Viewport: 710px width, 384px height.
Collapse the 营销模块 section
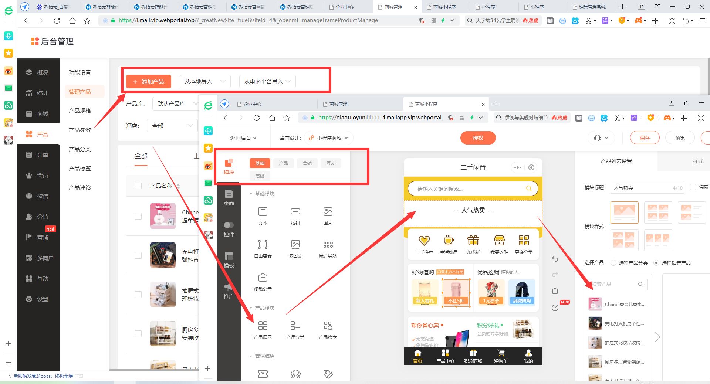[250, 356]
